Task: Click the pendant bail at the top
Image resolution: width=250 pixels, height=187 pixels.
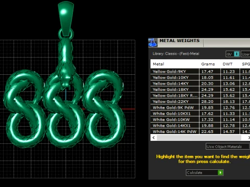Action: tap(66, 18)
